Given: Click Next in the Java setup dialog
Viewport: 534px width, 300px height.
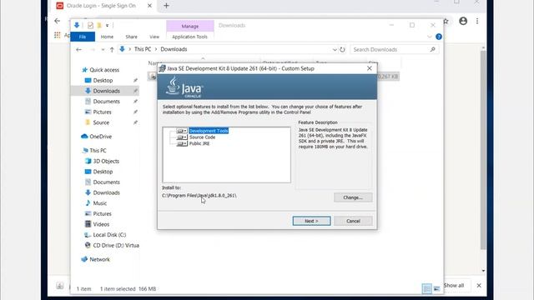Looking at the screenshot, I should coord(311,221).
